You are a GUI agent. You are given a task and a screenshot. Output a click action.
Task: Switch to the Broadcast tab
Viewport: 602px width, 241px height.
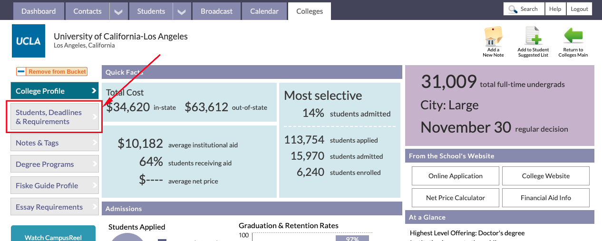(217, 11)
